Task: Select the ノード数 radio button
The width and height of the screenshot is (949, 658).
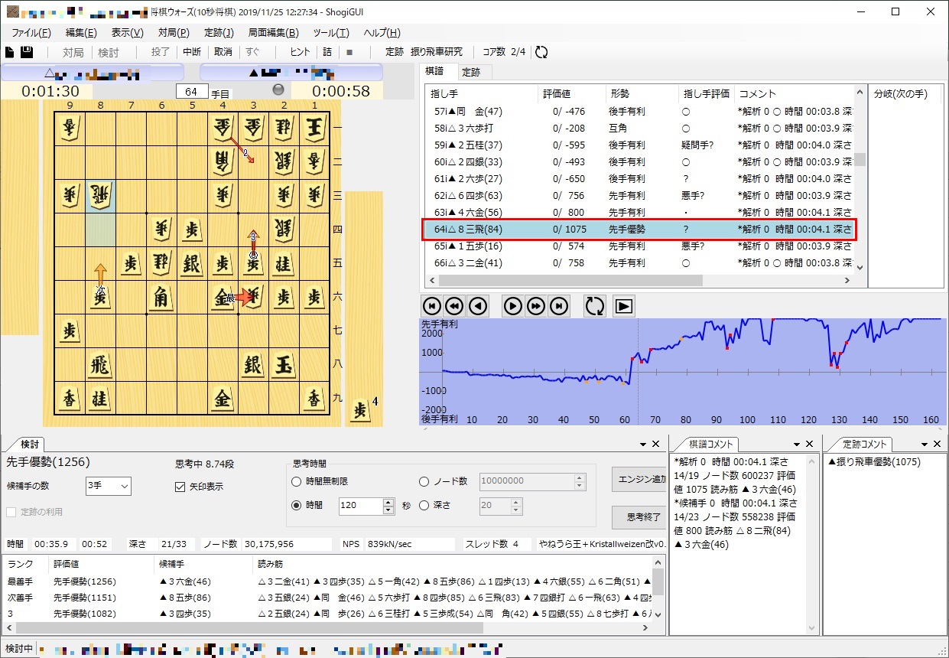Action: pos(424,481)
